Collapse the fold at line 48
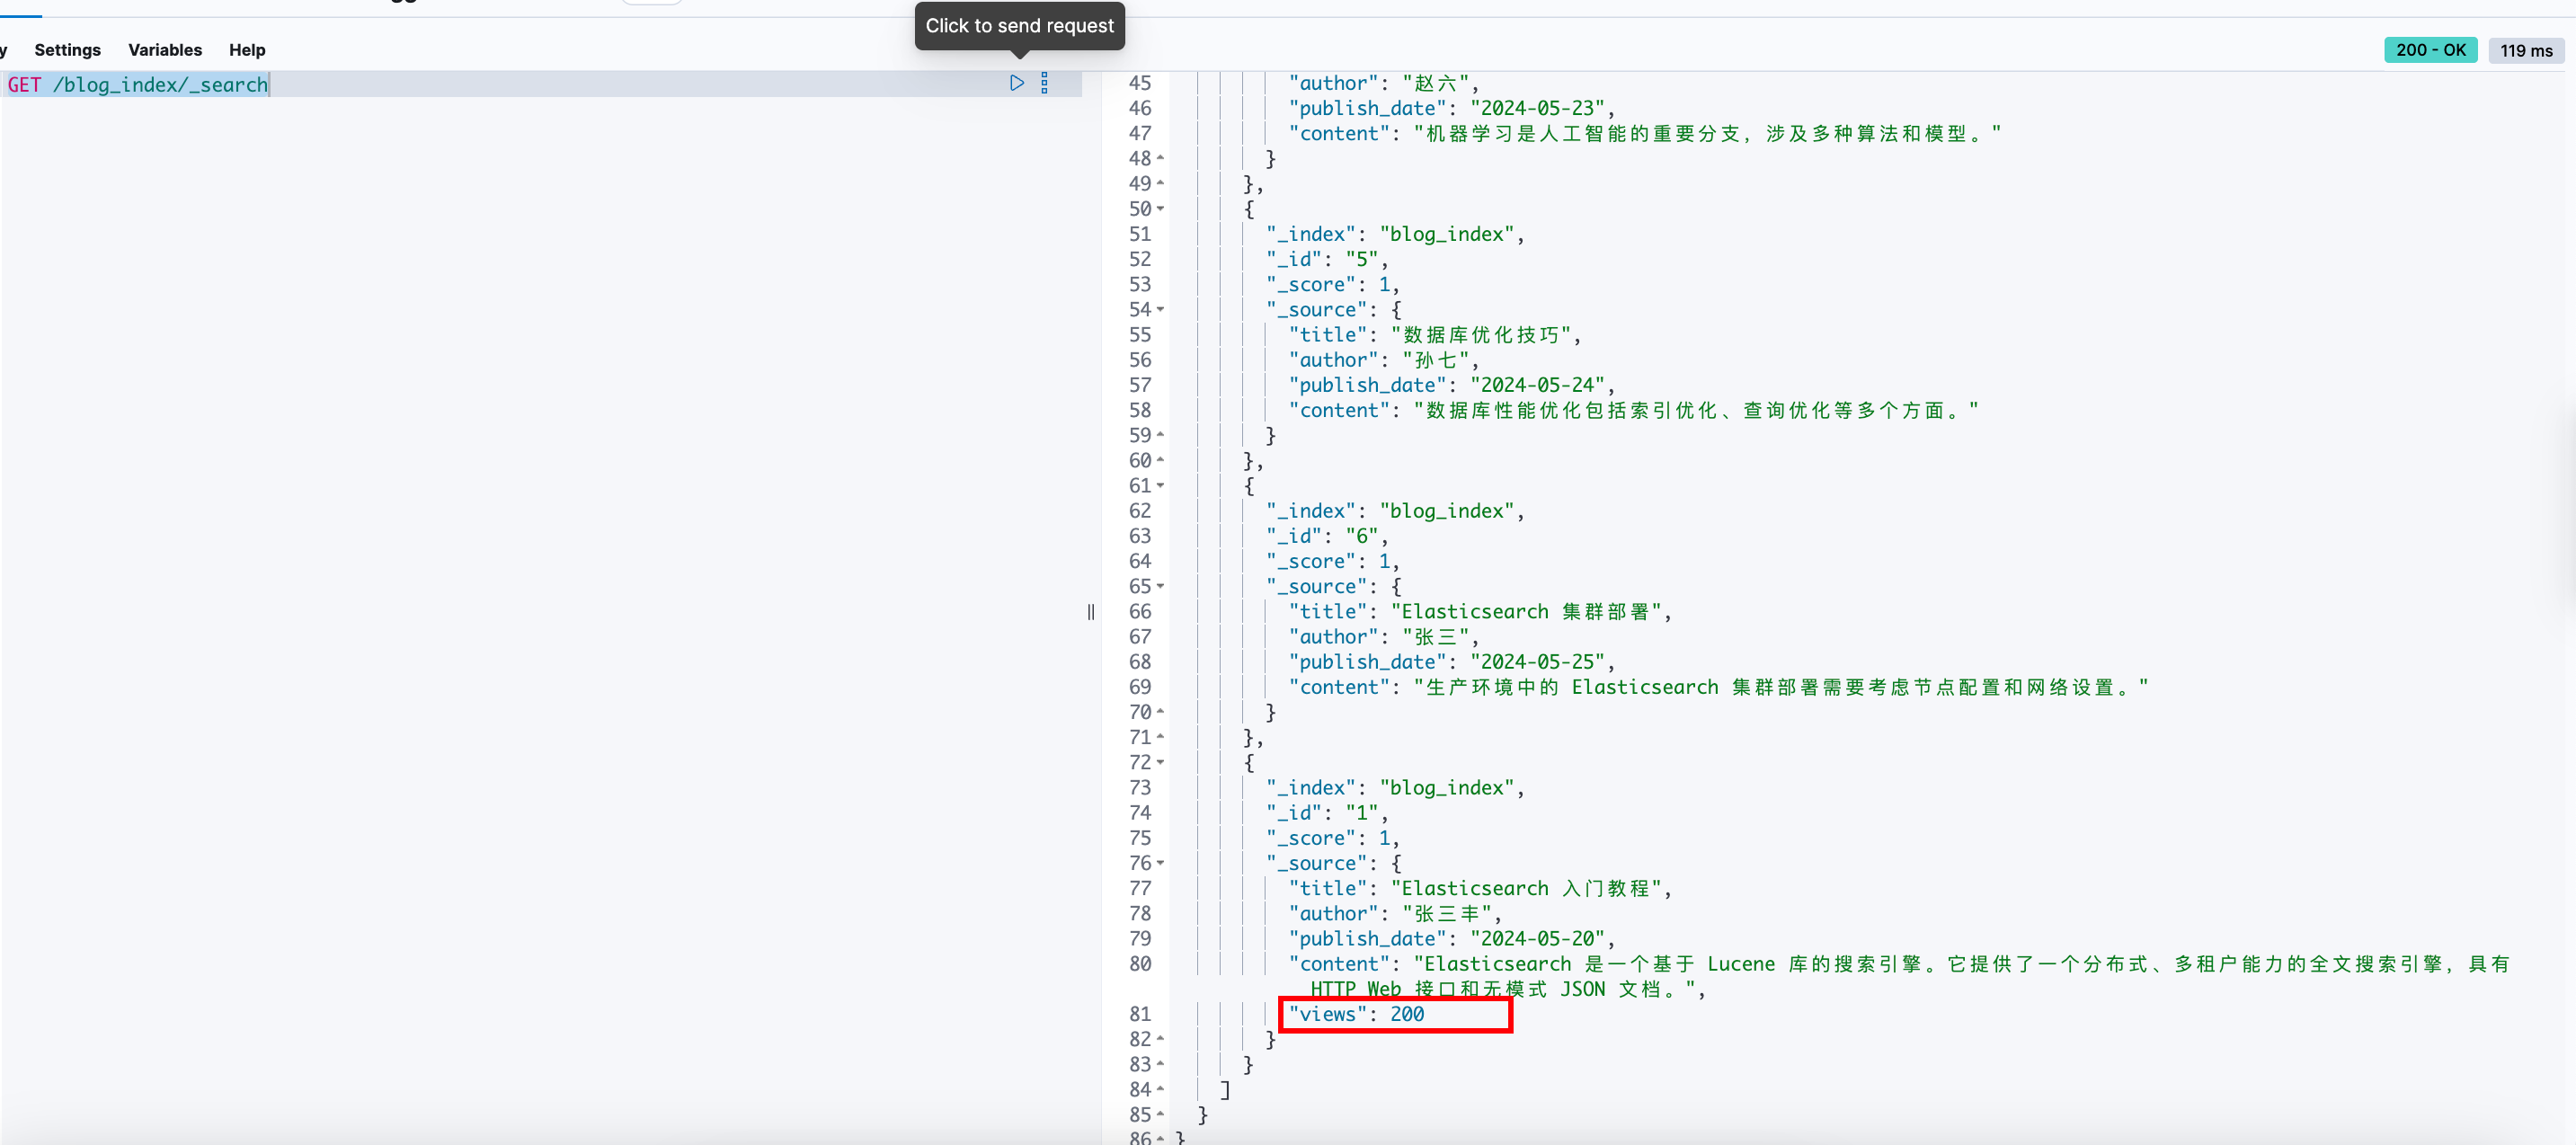The image size is (2576, 1145). pyautogui.click(x=1160, y=158)
